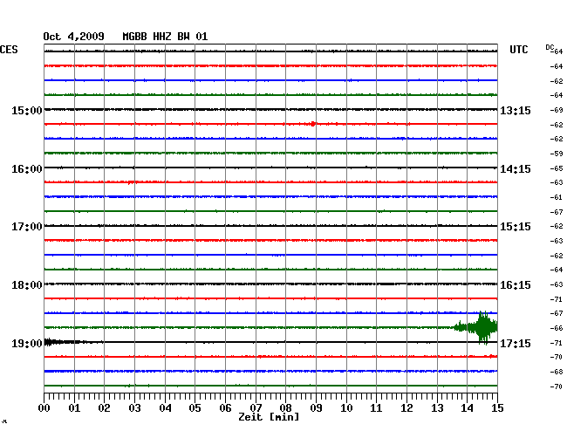Select minute 01 on the time axis
This screenshot has width=567, height=431.
pyautogui.click(x=74, y=408)
